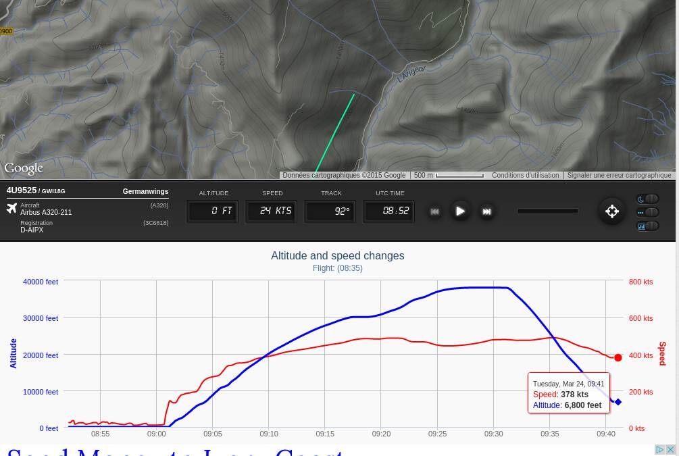Click the 40000 feet axis label
The image size is (679, 456).
pyautogui.click(x=41, y=282)
